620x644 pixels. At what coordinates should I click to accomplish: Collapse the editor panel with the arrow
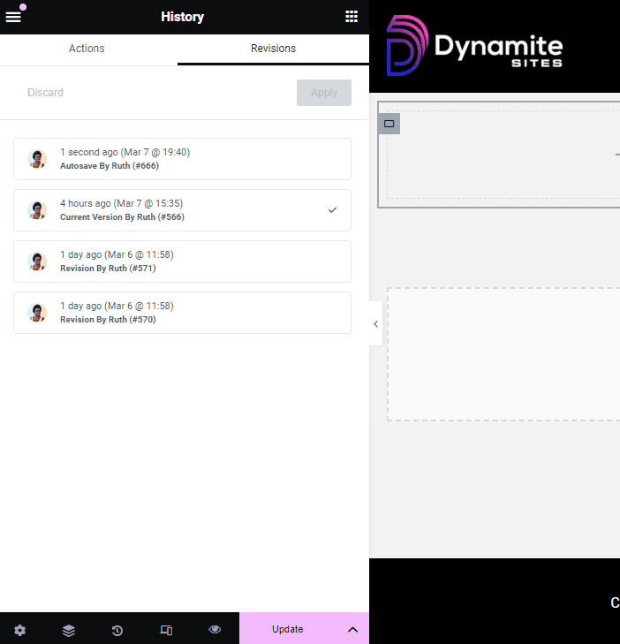click(375, 324)
